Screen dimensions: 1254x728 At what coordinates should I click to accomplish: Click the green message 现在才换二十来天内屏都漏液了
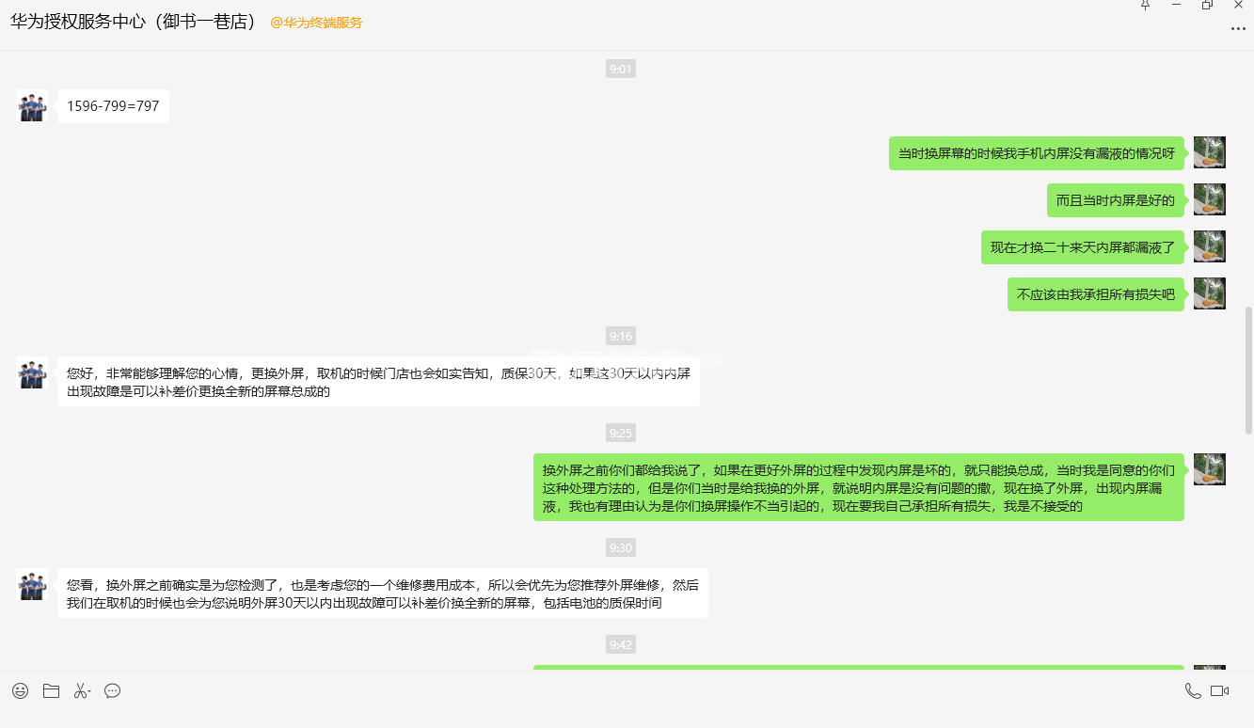pyautogui.click(x=1082, y=247)
